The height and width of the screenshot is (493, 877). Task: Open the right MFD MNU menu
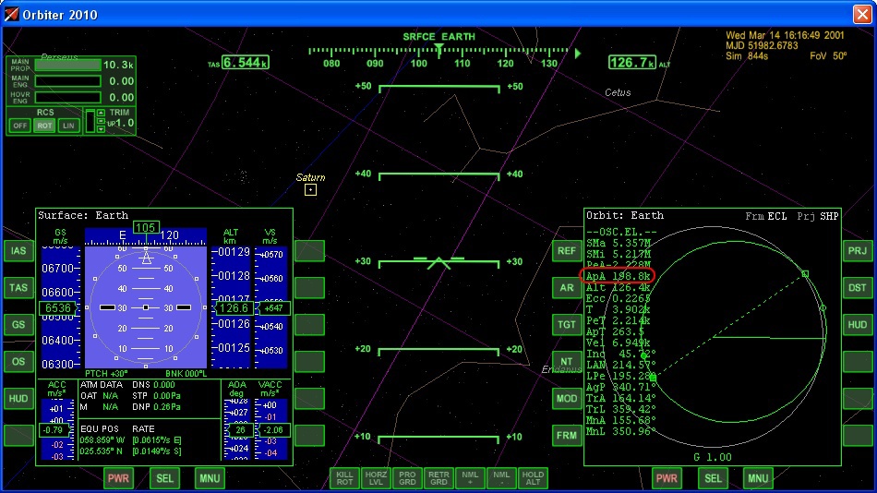tap(758, 478)
